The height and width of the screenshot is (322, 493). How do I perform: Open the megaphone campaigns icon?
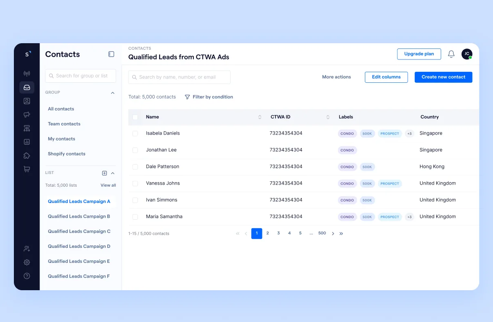[27, 115]
